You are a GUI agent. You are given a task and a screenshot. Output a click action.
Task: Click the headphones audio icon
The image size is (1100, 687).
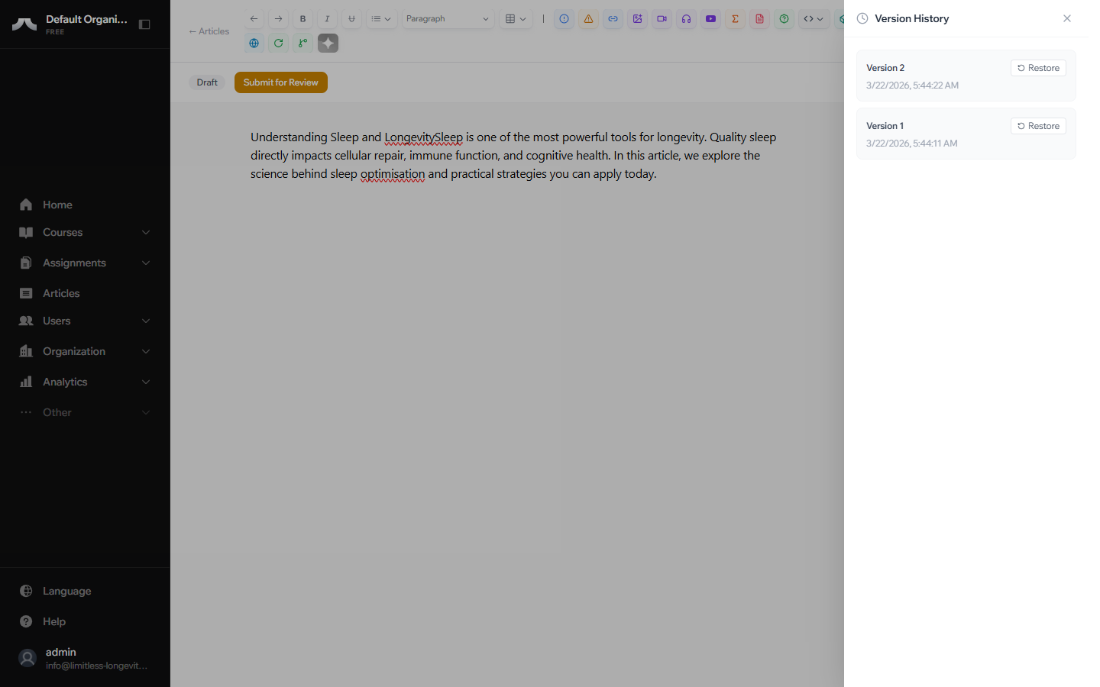pos(686,19)
